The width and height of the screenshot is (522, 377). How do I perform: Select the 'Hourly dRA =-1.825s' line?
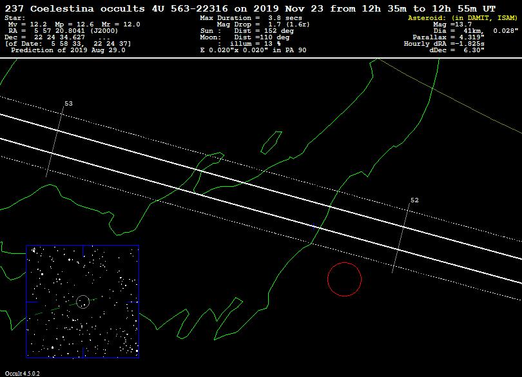(x=444, y=44)
